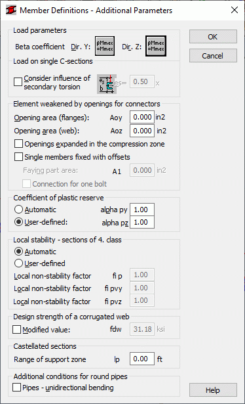This screenshot has width=245, height=404.
Task: Open the Help button
Action: tap(213, 390)
